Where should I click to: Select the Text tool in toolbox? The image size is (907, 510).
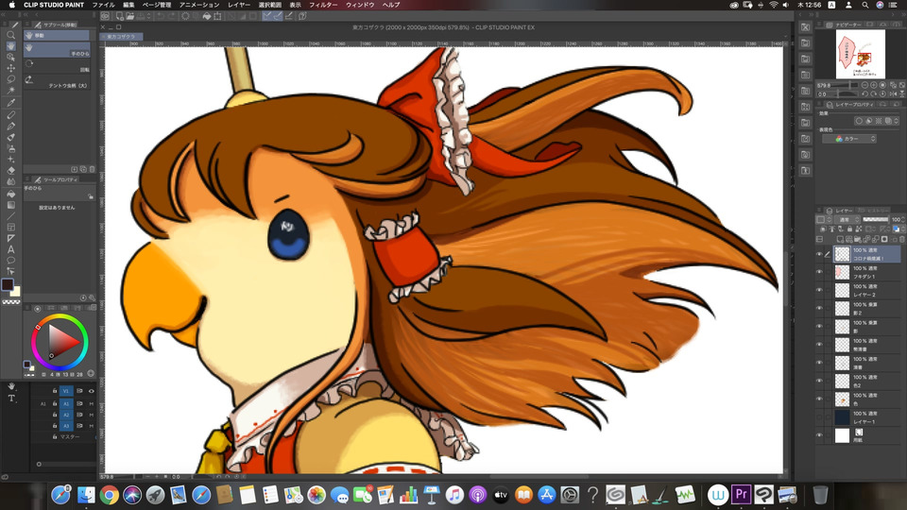tap(11, 249)
